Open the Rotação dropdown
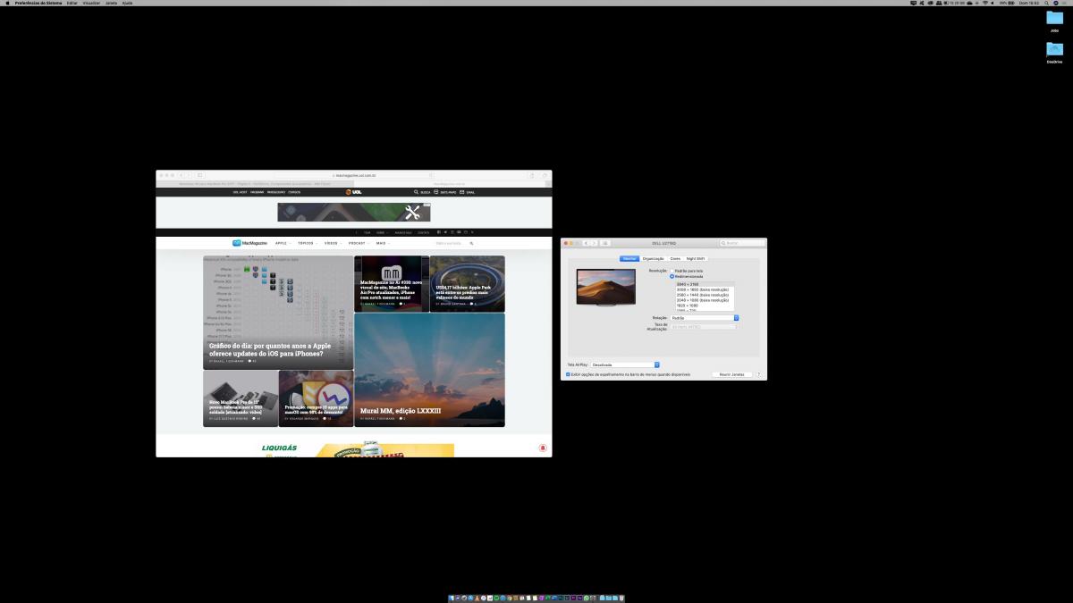Screen dimensions: 1073x603 [705, 318]
